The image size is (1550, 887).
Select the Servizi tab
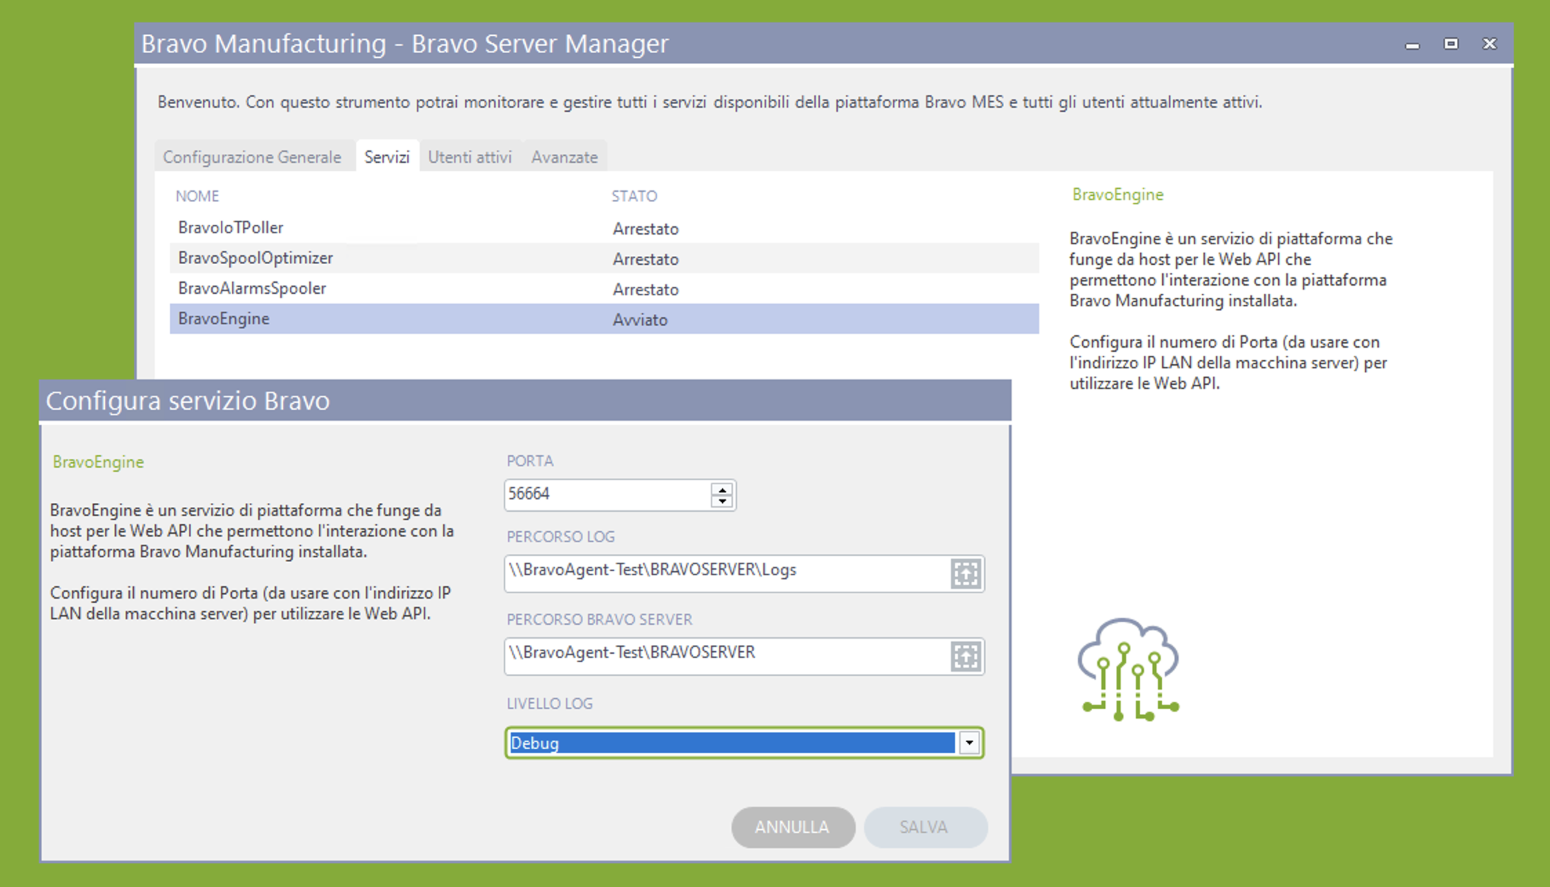pyautogui.click(x=387, y=157)
